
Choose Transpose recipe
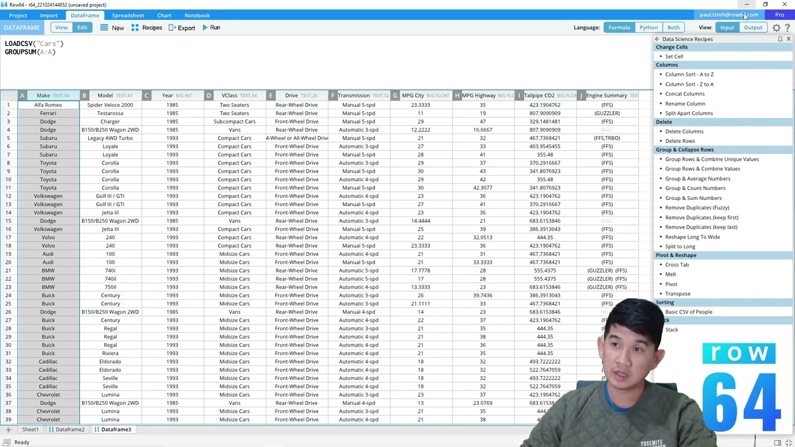[678, 294]
